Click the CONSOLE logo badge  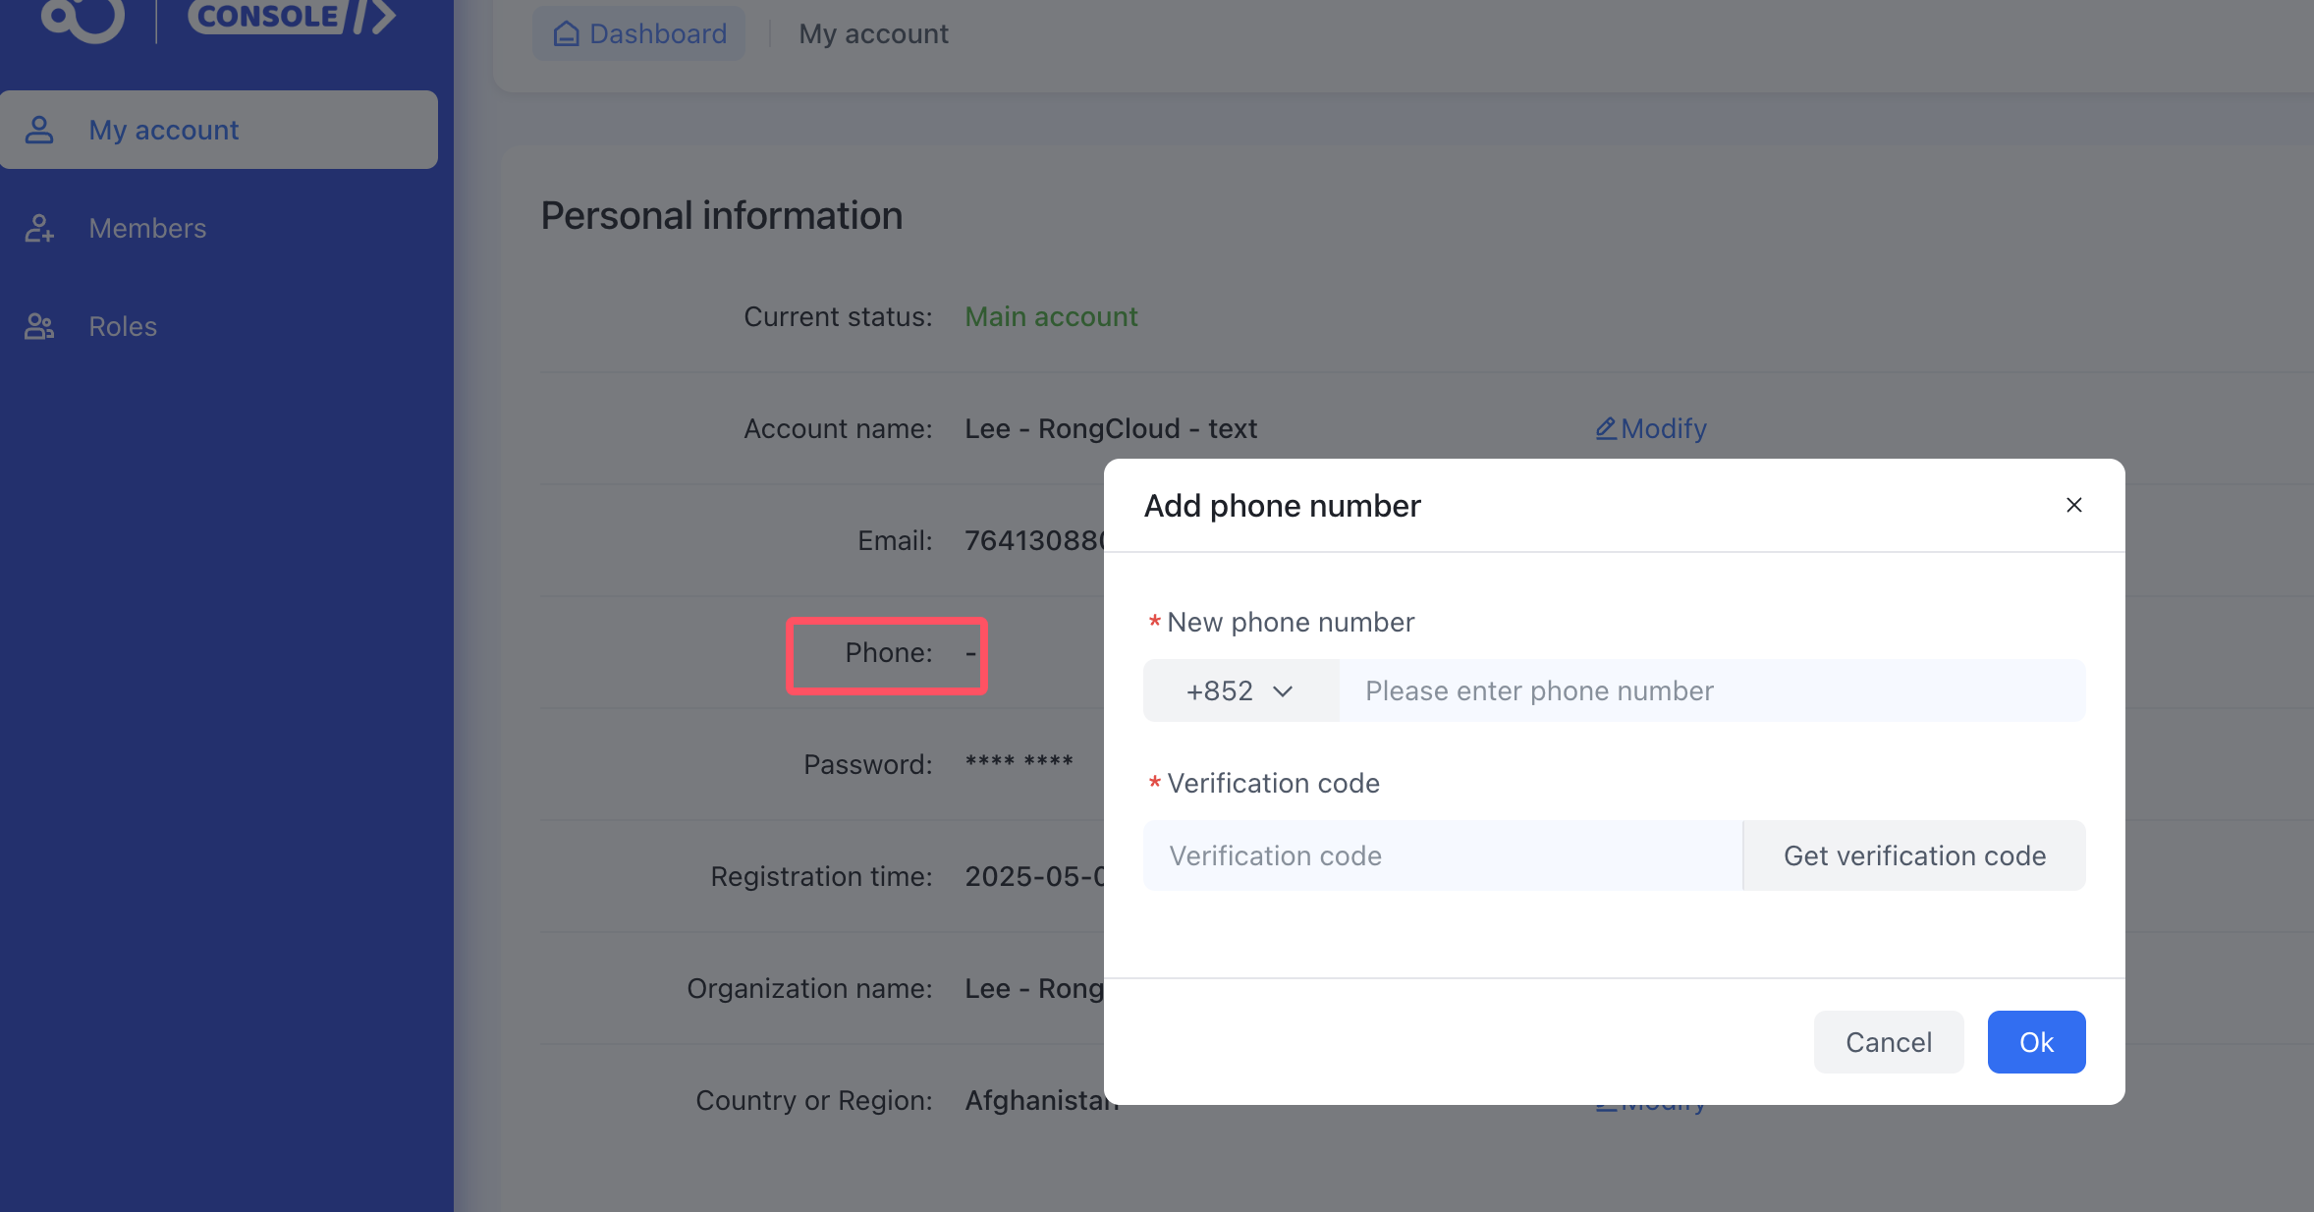point(291,16)
